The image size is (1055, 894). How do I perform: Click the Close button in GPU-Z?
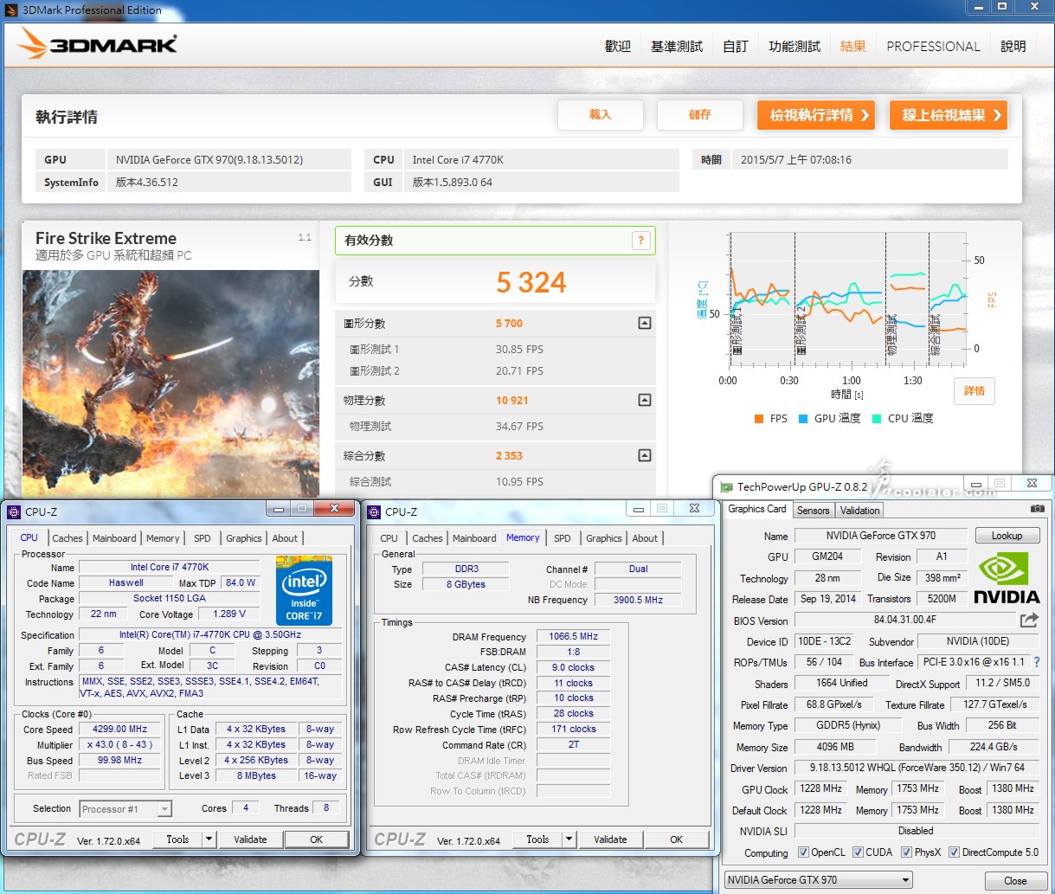pos(1015,881)
